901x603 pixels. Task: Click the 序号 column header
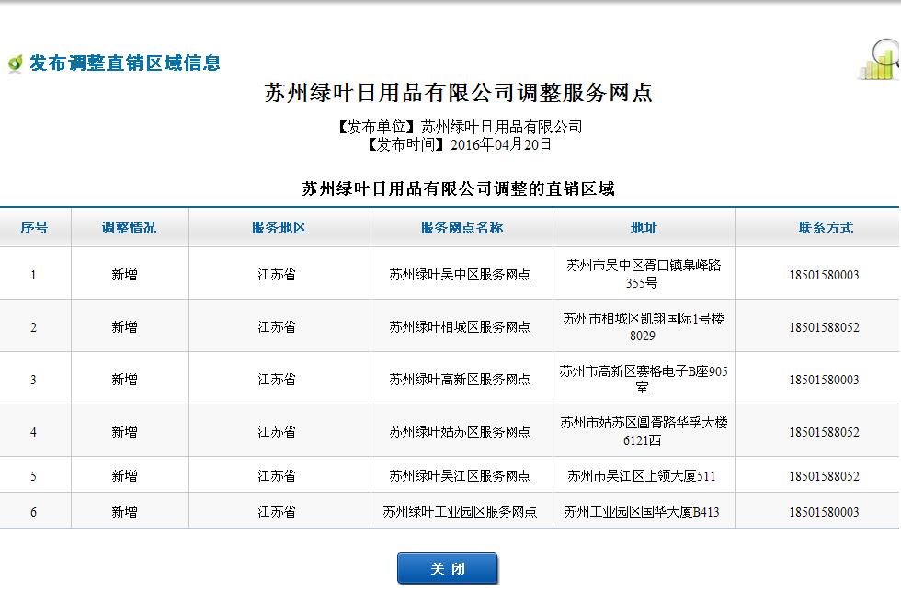pos(34,228)
